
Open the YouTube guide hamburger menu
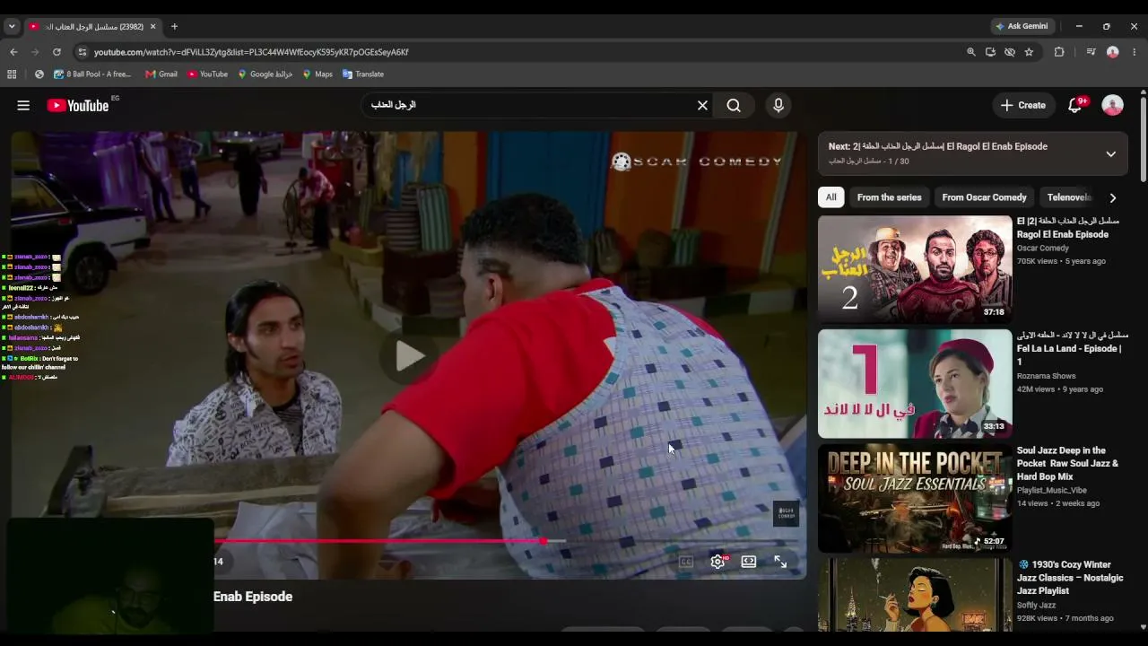click(x=23, y=105)
